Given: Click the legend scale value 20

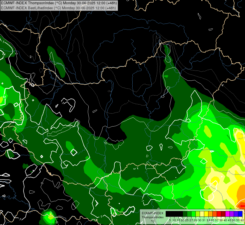Looking at the screenshot, I should 183,220.
